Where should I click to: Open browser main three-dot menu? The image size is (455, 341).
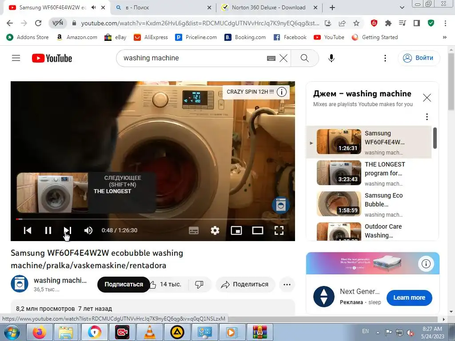(445, 23)
